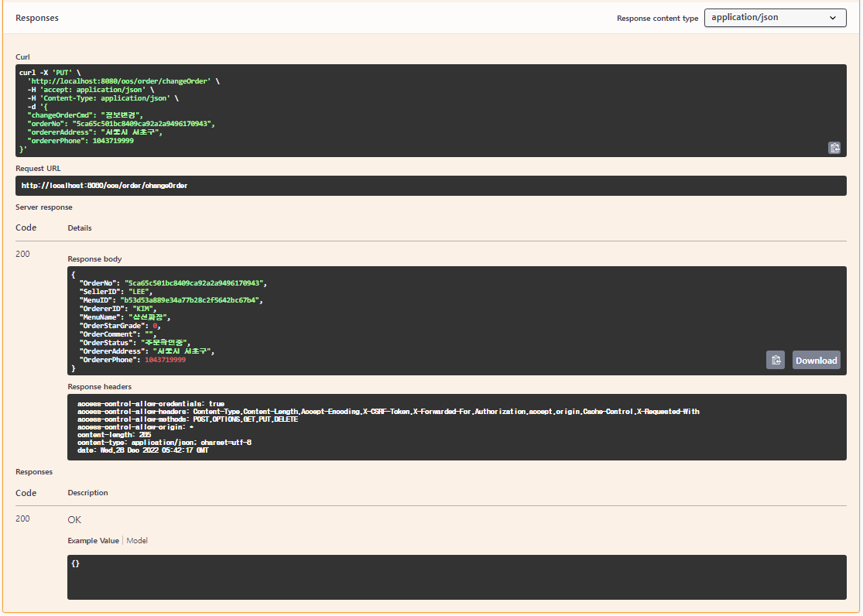Copy the curl command to clipboard
The height and width of the screenshot is (616, 863).
tap(834, 148)
